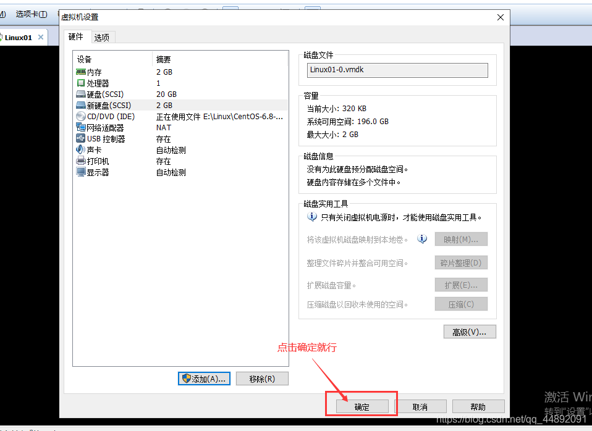Click the NAT summary text

(164, 128)
